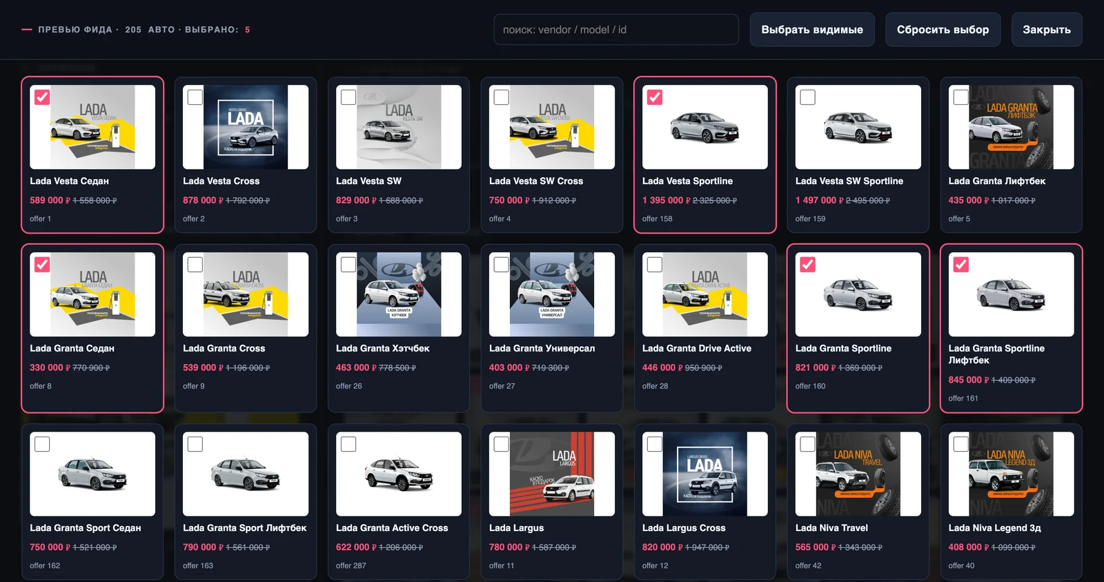Focus the vendor / model / id search field
This screenshot has width=1104, height=582.
[616, 30]
